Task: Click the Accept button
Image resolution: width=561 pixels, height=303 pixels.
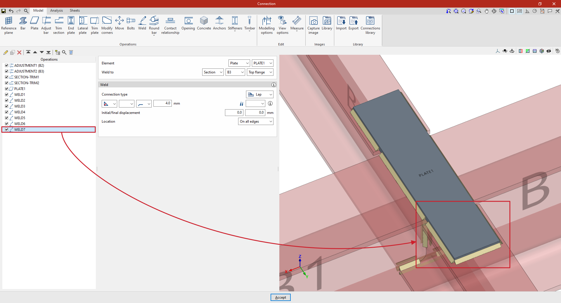Action: tap(280, 297)
